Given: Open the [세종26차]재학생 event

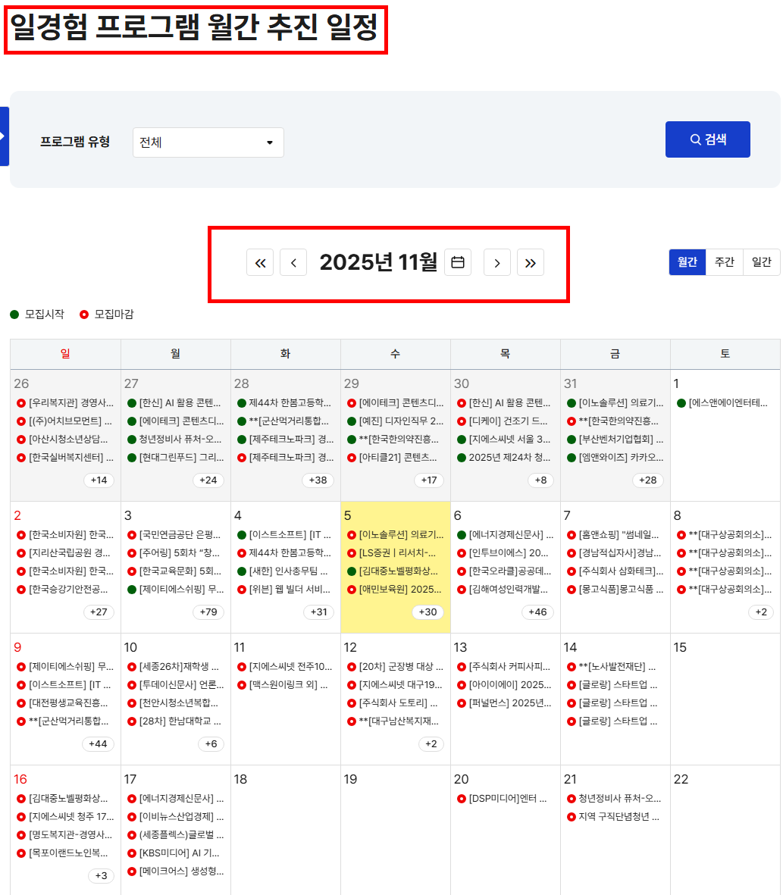Looking at the screenshot, I should click(x=174, y=667).
